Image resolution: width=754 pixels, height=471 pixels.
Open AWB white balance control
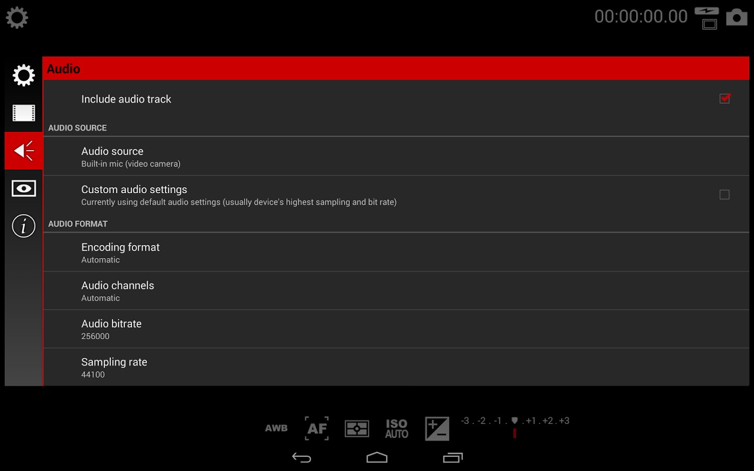pos(276,428)
